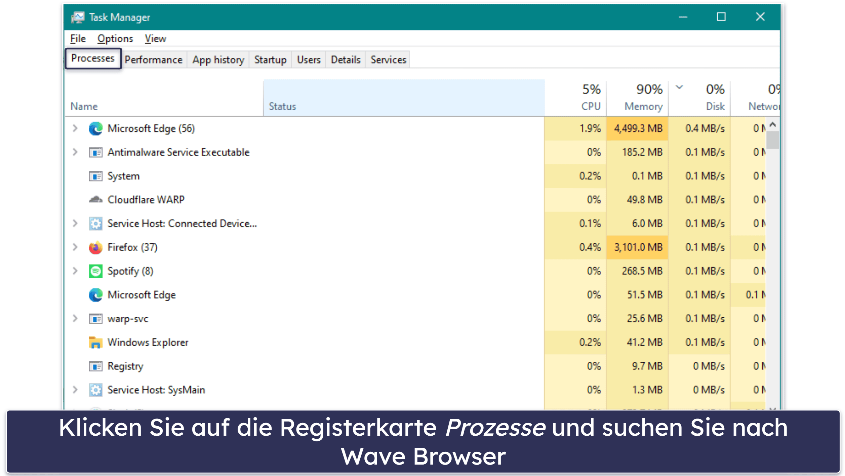Click the warp-svc process icon
The image size is (845, 476).
coord(95,319)
